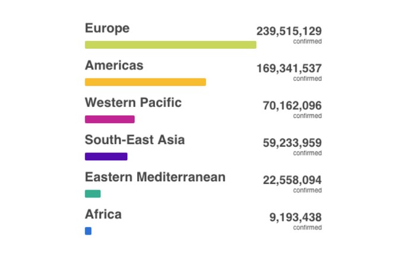Click the light green Europe bar

click(x=170, y=45)
